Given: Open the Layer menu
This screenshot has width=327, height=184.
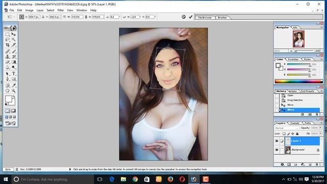Looking at the screenshot, I should (x=40, y=10).
